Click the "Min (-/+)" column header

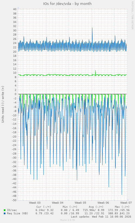[x=70, y=207]
